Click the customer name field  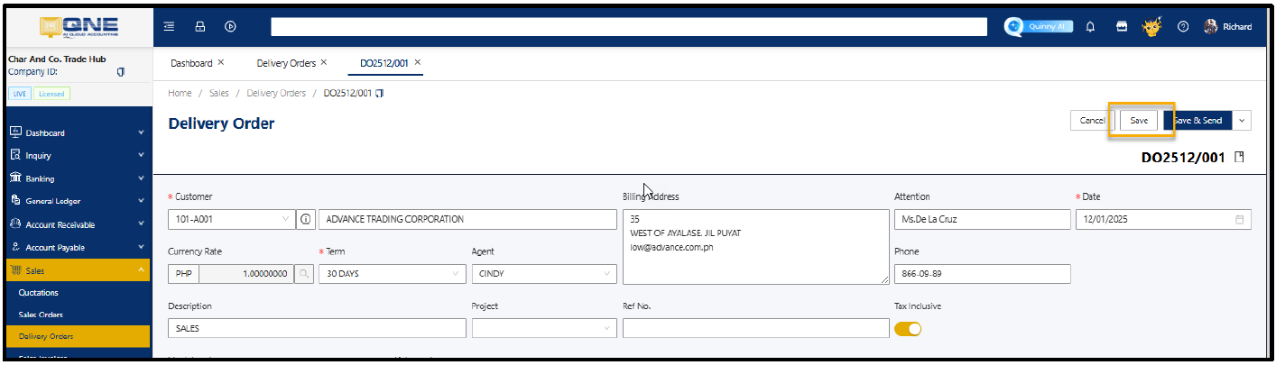(x=467, y=219)
